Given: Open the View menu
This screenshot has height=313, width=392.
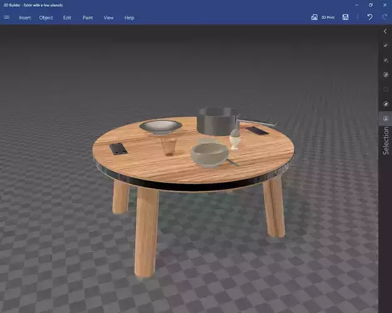Looking at the screenshot, I should (109, 18).
